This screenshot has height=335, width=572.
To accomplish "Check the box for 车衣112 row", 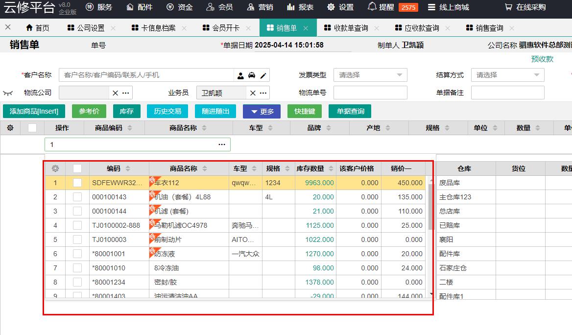I will coord(77,183).
